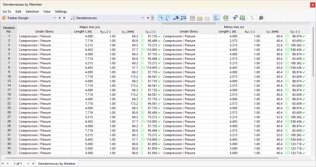Toggle the colored bars display button

[216, 18]
